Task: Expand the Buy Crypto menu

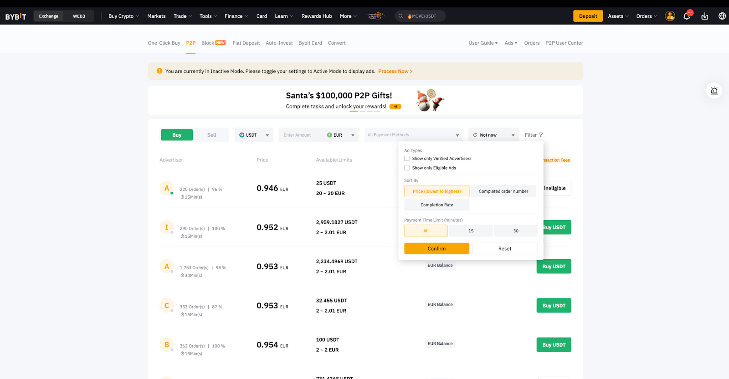Action: coord(123,16)
